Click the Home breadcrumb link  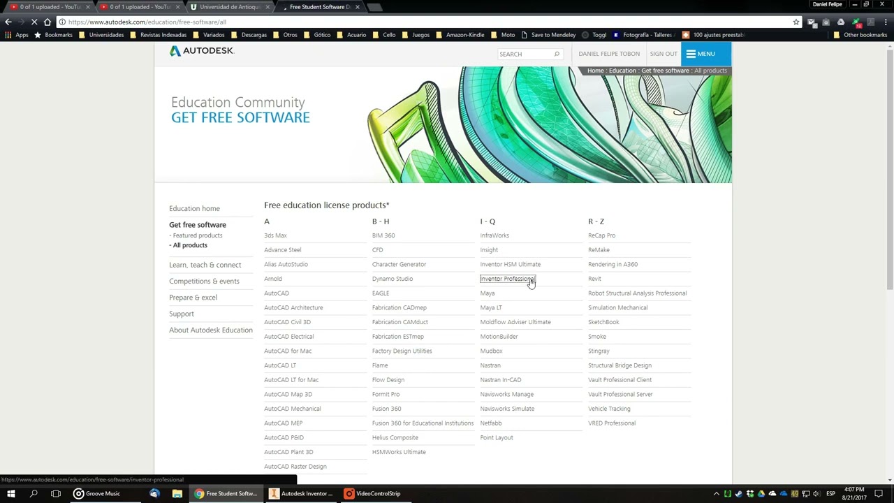595,71
